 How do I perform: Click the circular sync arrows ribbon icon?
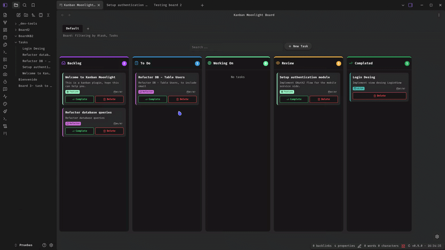pyautogui.click(x=5, y=67)
